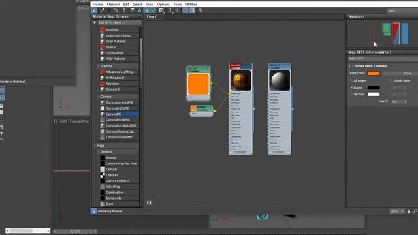The width and height of the screenshot is (418, 235).
Task: Open the Search by Name dropdown arrow
Action: 95,22
